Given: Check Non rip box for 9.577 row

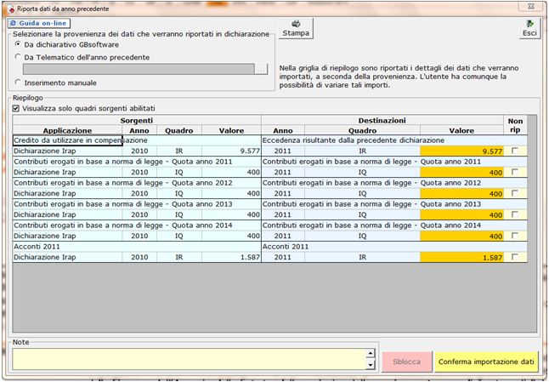Looking at the screenshot, I should [x=515, y=151].
